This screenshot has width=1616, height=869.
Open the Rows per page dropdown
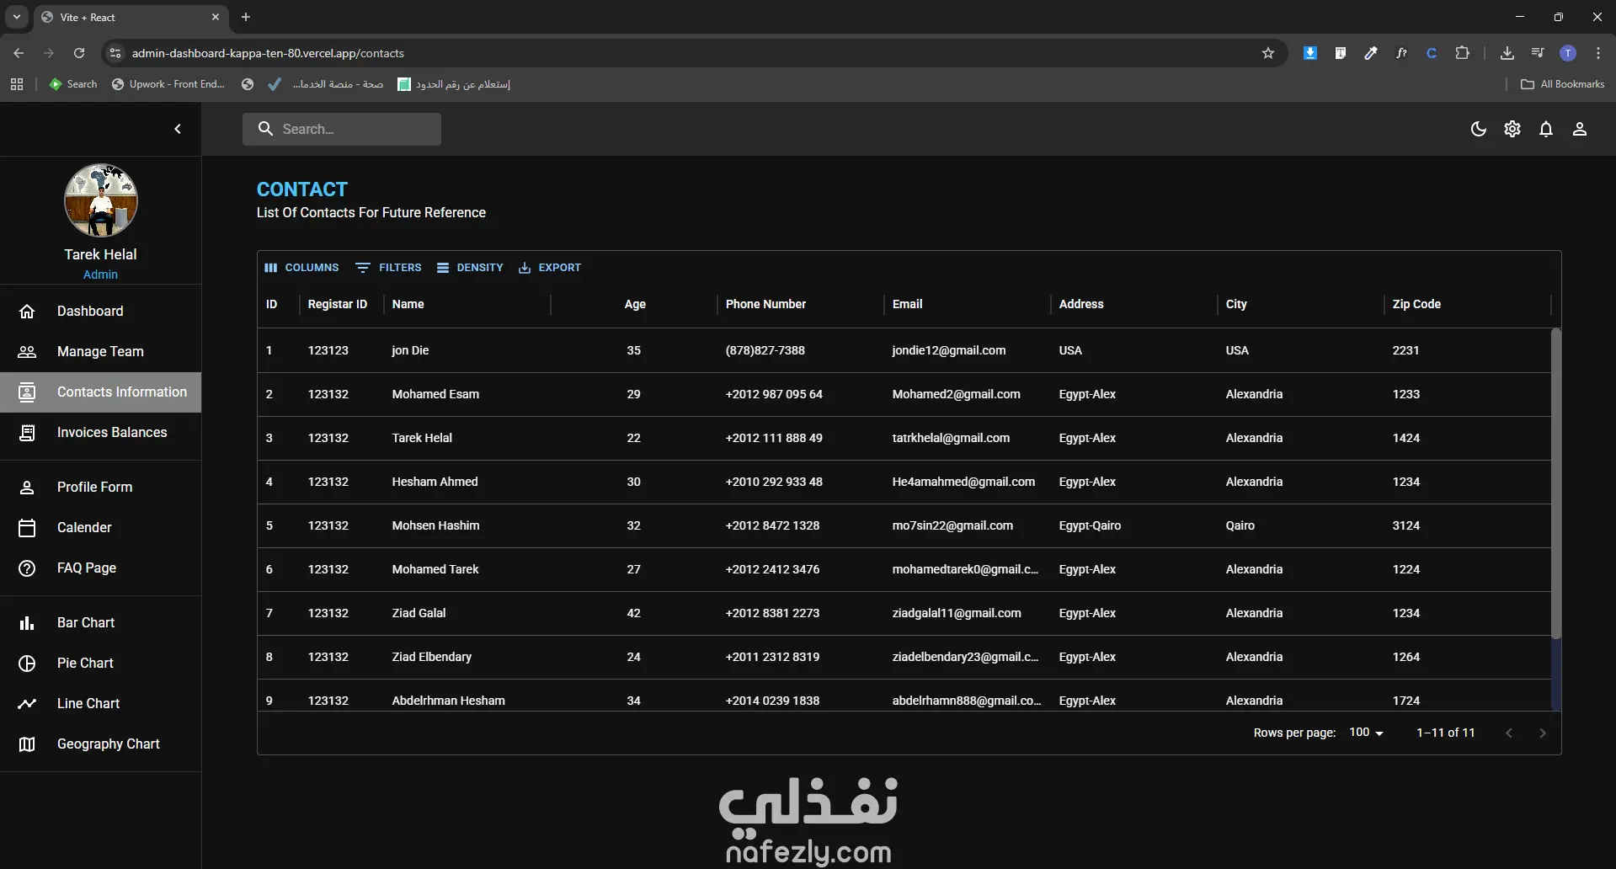pos(1366,733)
